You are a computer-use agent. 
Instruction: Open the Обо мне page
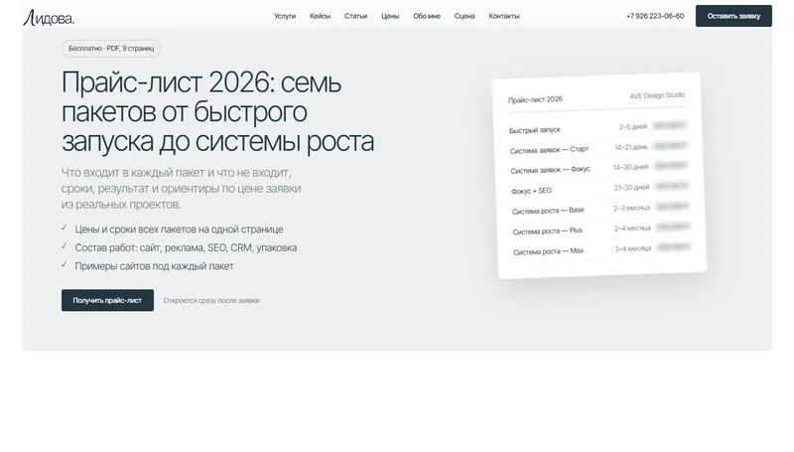point(427,16)
